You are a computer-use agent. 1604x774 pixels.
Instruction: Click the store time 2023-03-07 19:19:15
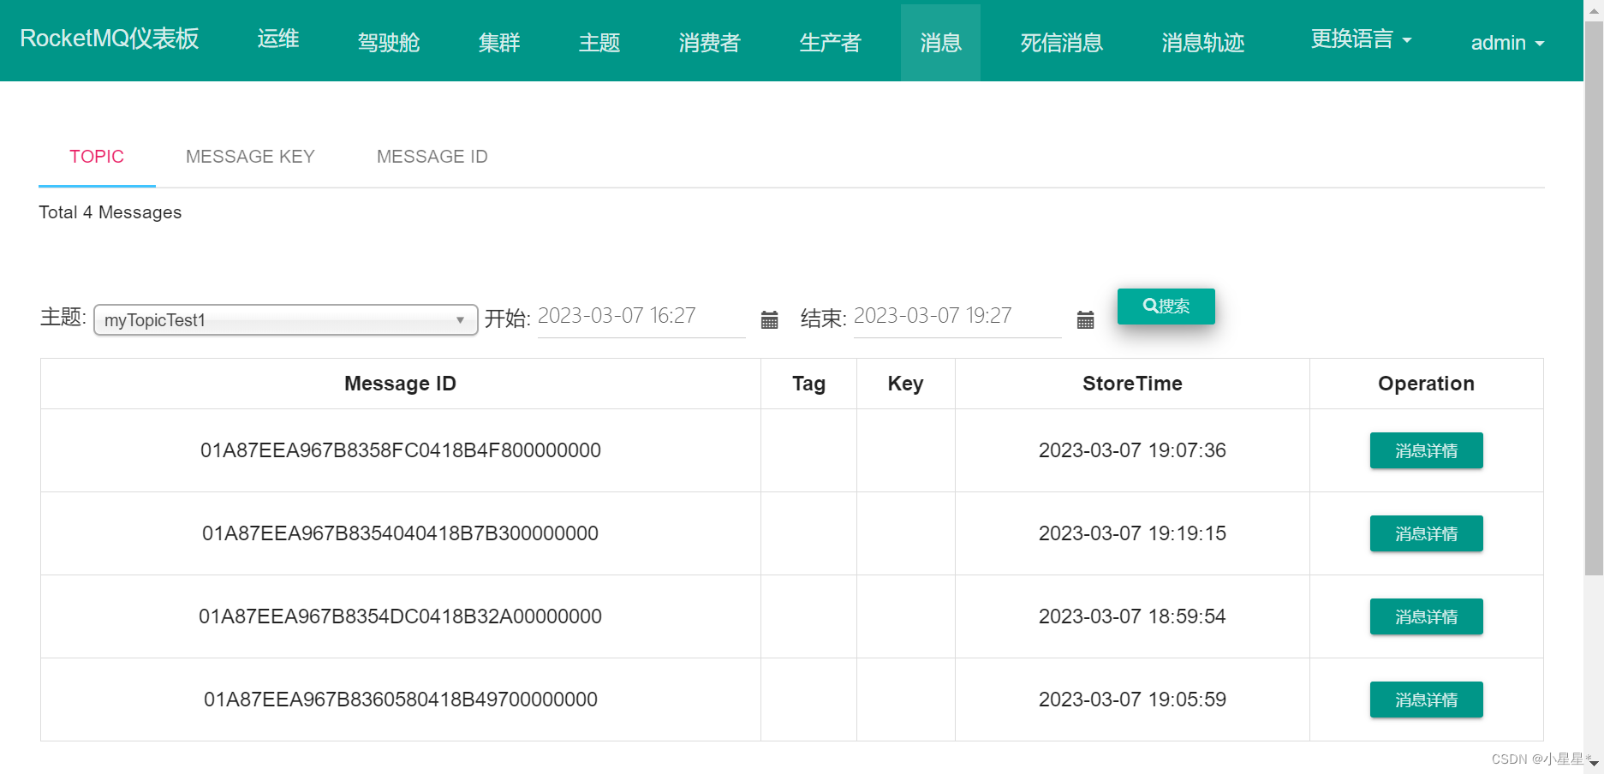coord(1132,533)
